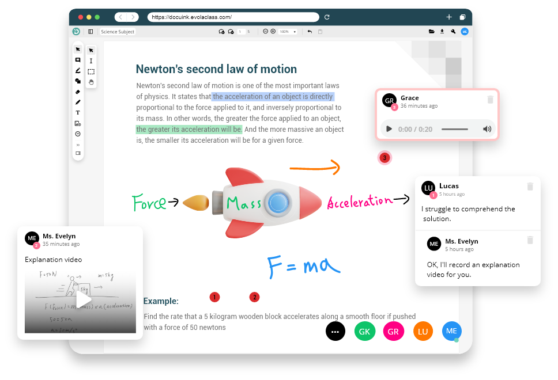
Task: Select the Text tool in the left toolbar
Action: click(x=78, y=112)
